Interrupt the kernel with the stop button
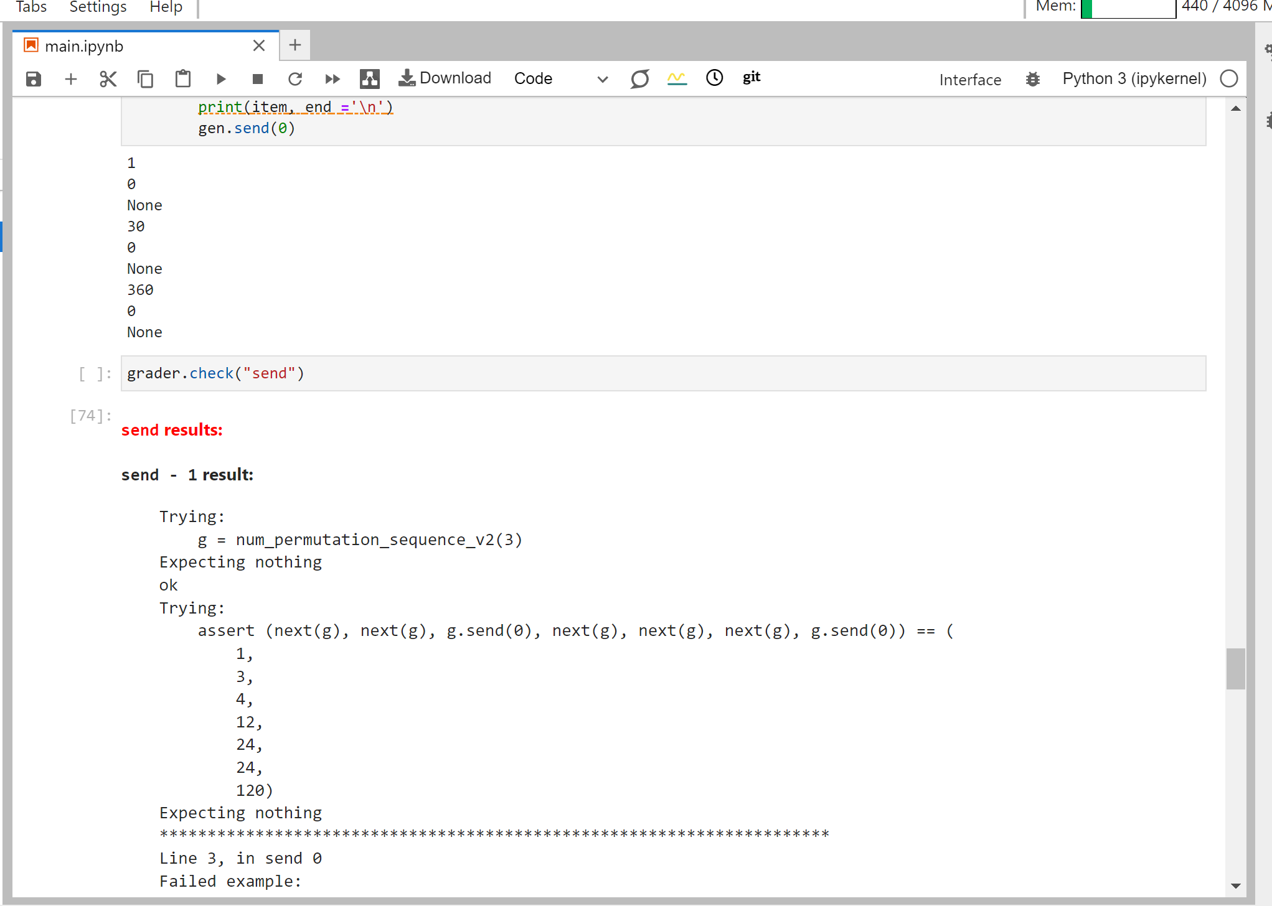 pyautogui.click(x=258, y=79)
